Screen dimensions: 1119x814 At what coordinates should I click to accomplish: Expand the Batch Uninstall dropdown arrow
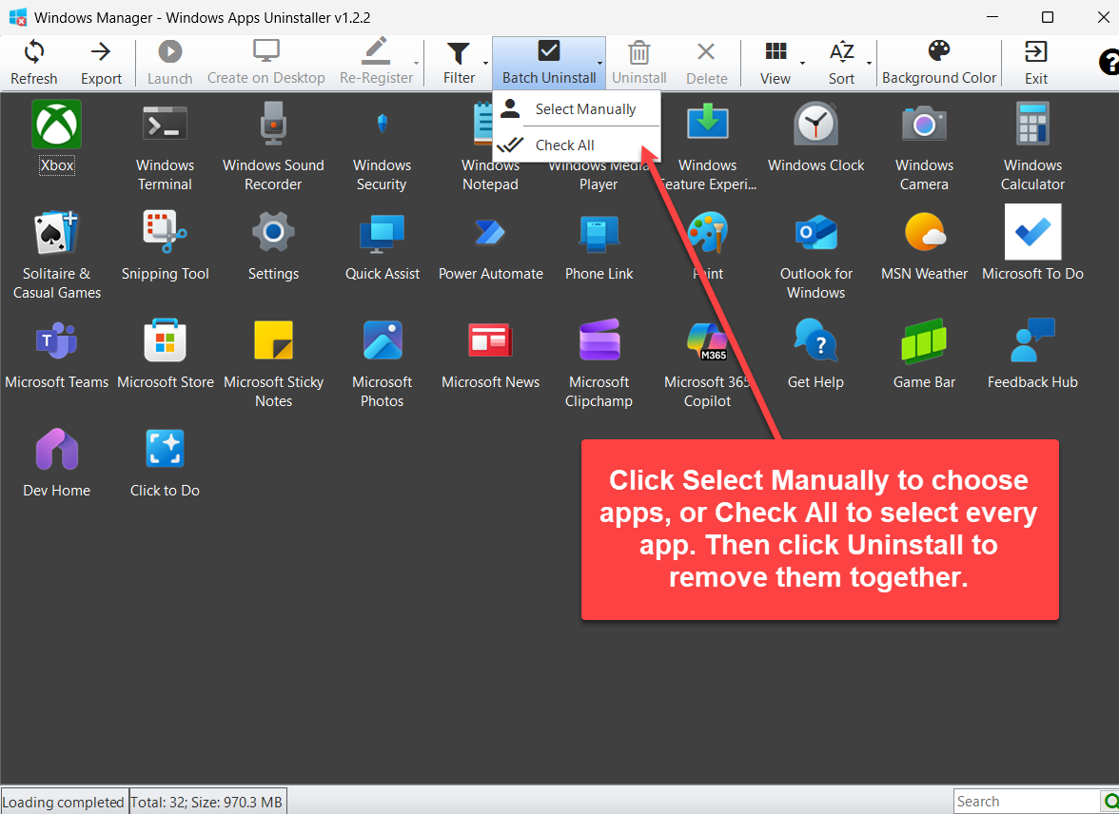tap(600, 63)
